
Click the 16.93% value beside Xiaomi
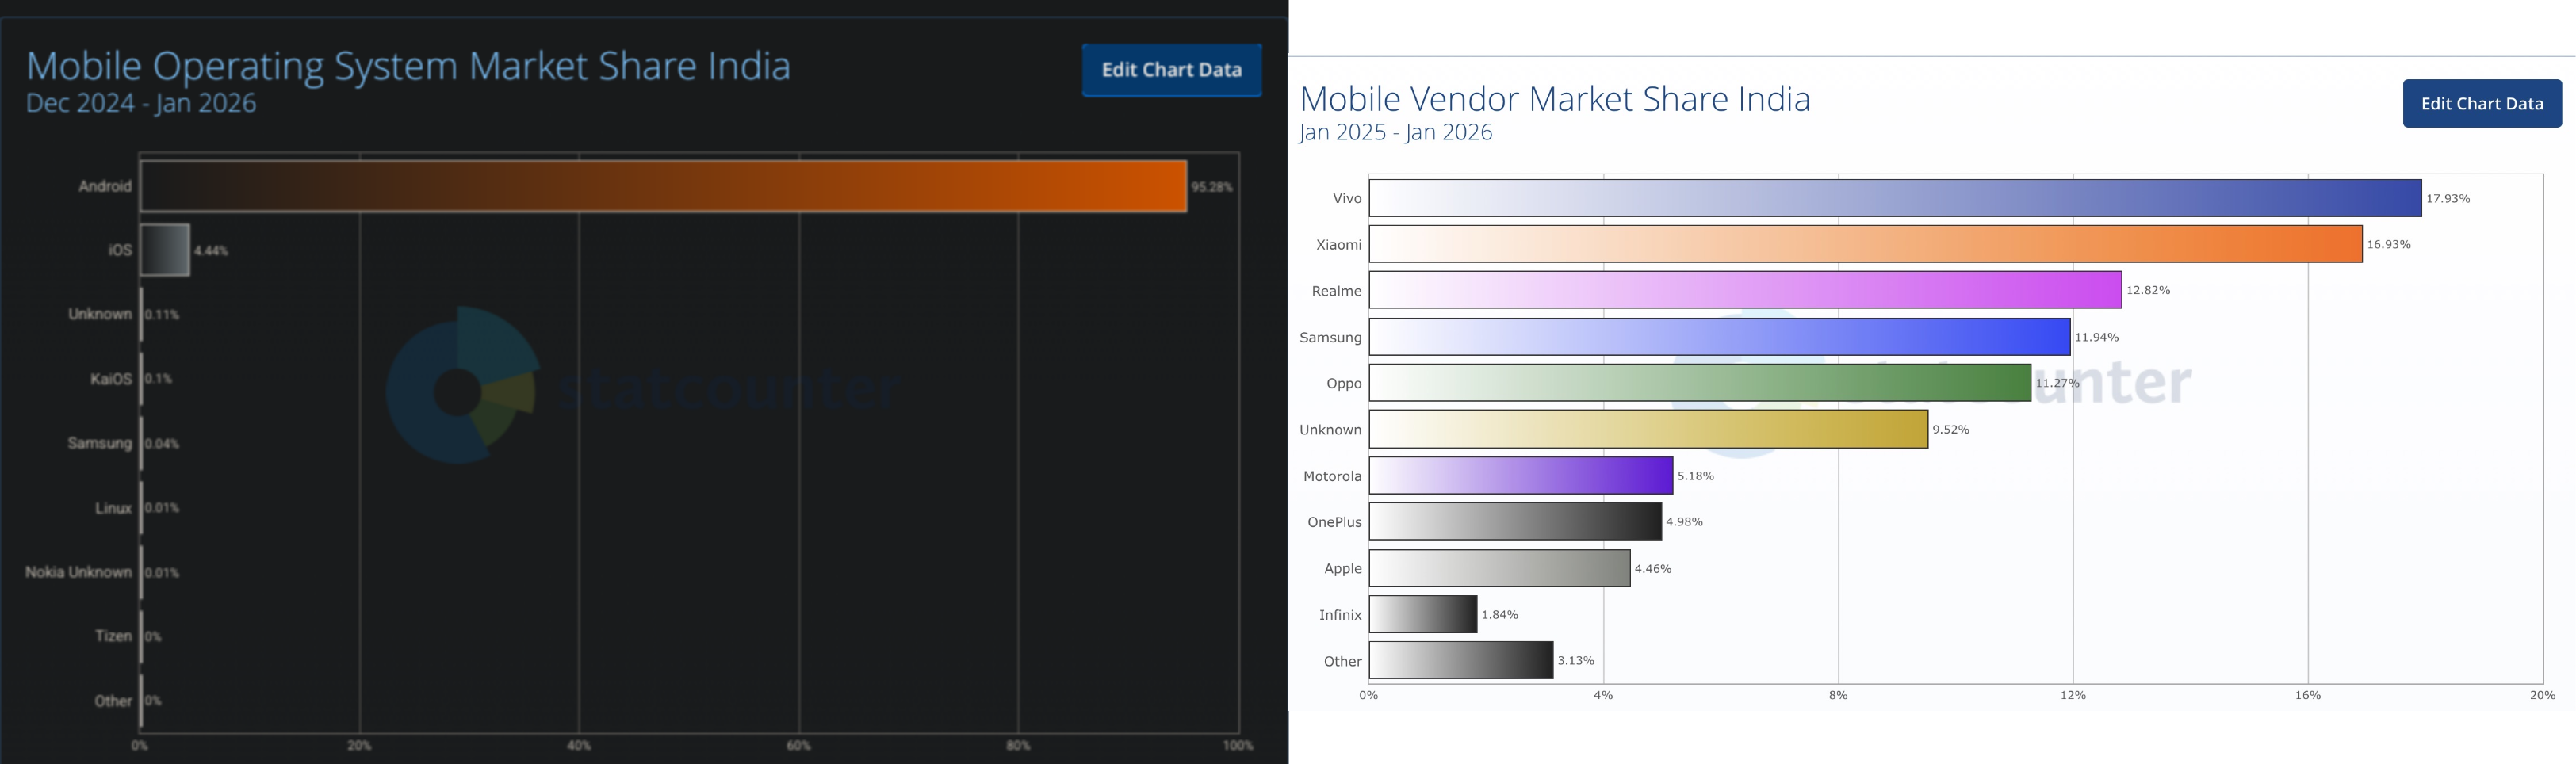[x=2389, y=245]
